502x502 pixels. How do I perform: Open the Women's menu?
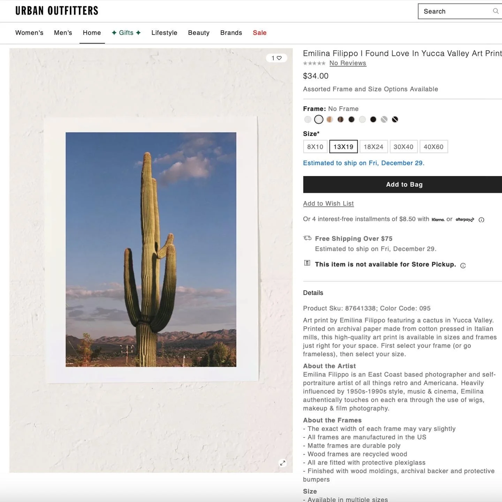click(29, 33)
